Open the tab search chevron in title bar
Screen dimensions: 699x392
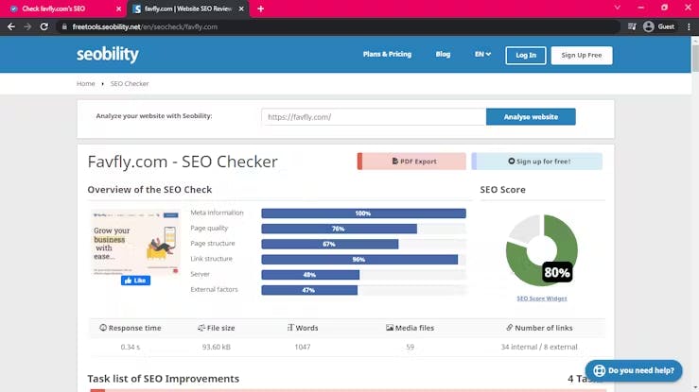tap(618, 8)
